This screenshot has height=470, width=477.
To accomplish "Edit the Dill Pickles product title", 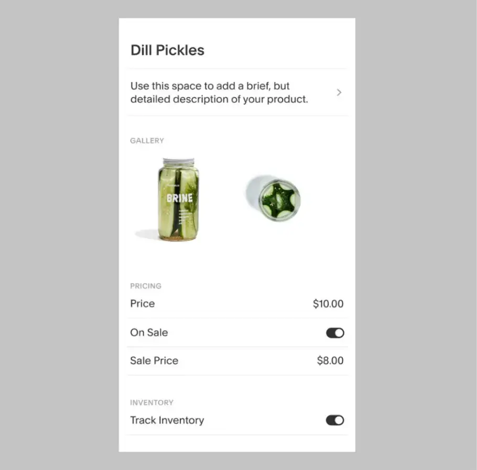I will click(167, 50).
